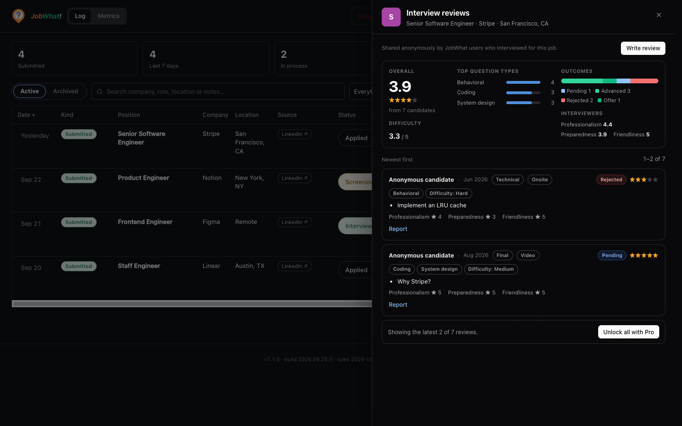Click the Senior Software Engineer position cell
The height and width of the screenshot is (426, 682).
pyautogui.click(x=142, y=138)
